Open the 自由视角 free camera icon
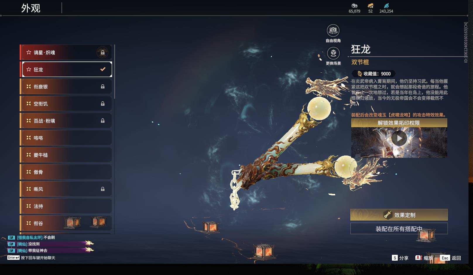473x275 pixels. (x=333, y=30)
